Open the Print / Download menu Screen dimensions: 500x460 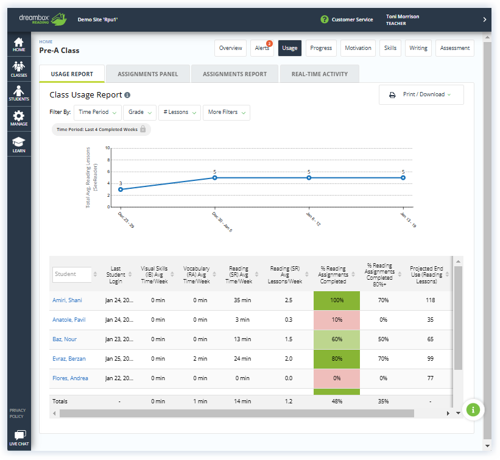coord(421,94)
